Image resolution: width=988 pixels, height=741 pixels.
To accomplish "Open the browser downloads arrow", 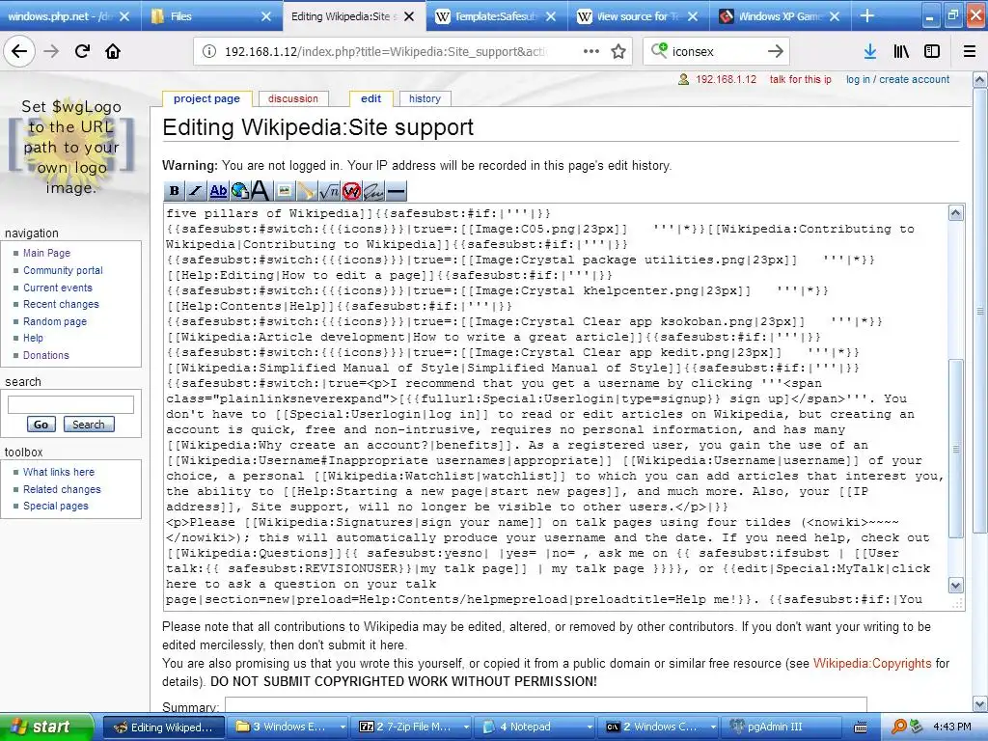I will tap(869, 52).
